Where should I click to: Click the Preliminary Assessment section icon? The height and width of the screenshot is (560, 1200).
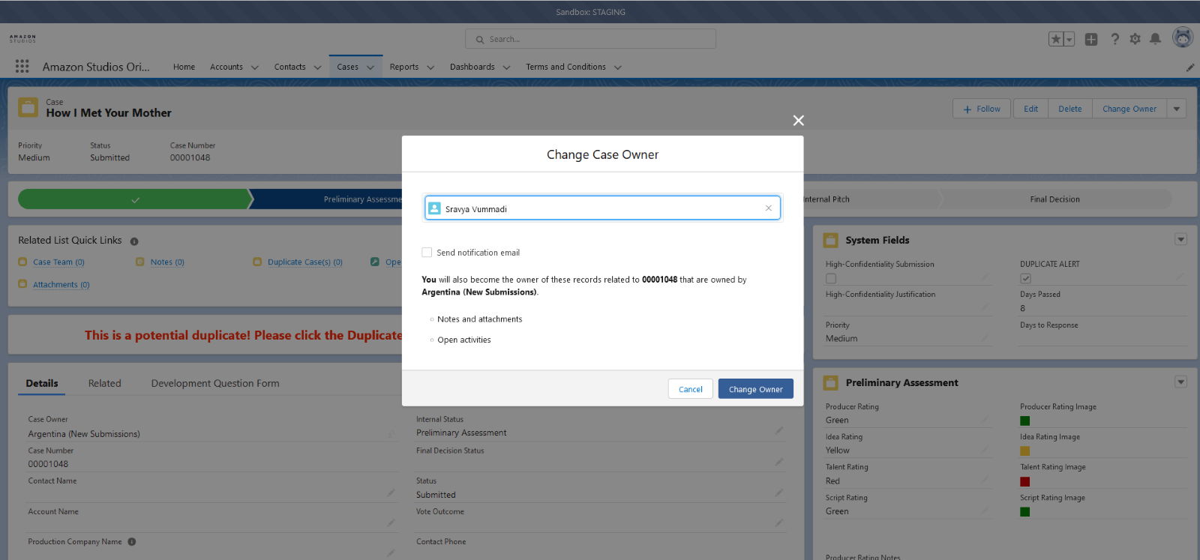click(831, 382)
